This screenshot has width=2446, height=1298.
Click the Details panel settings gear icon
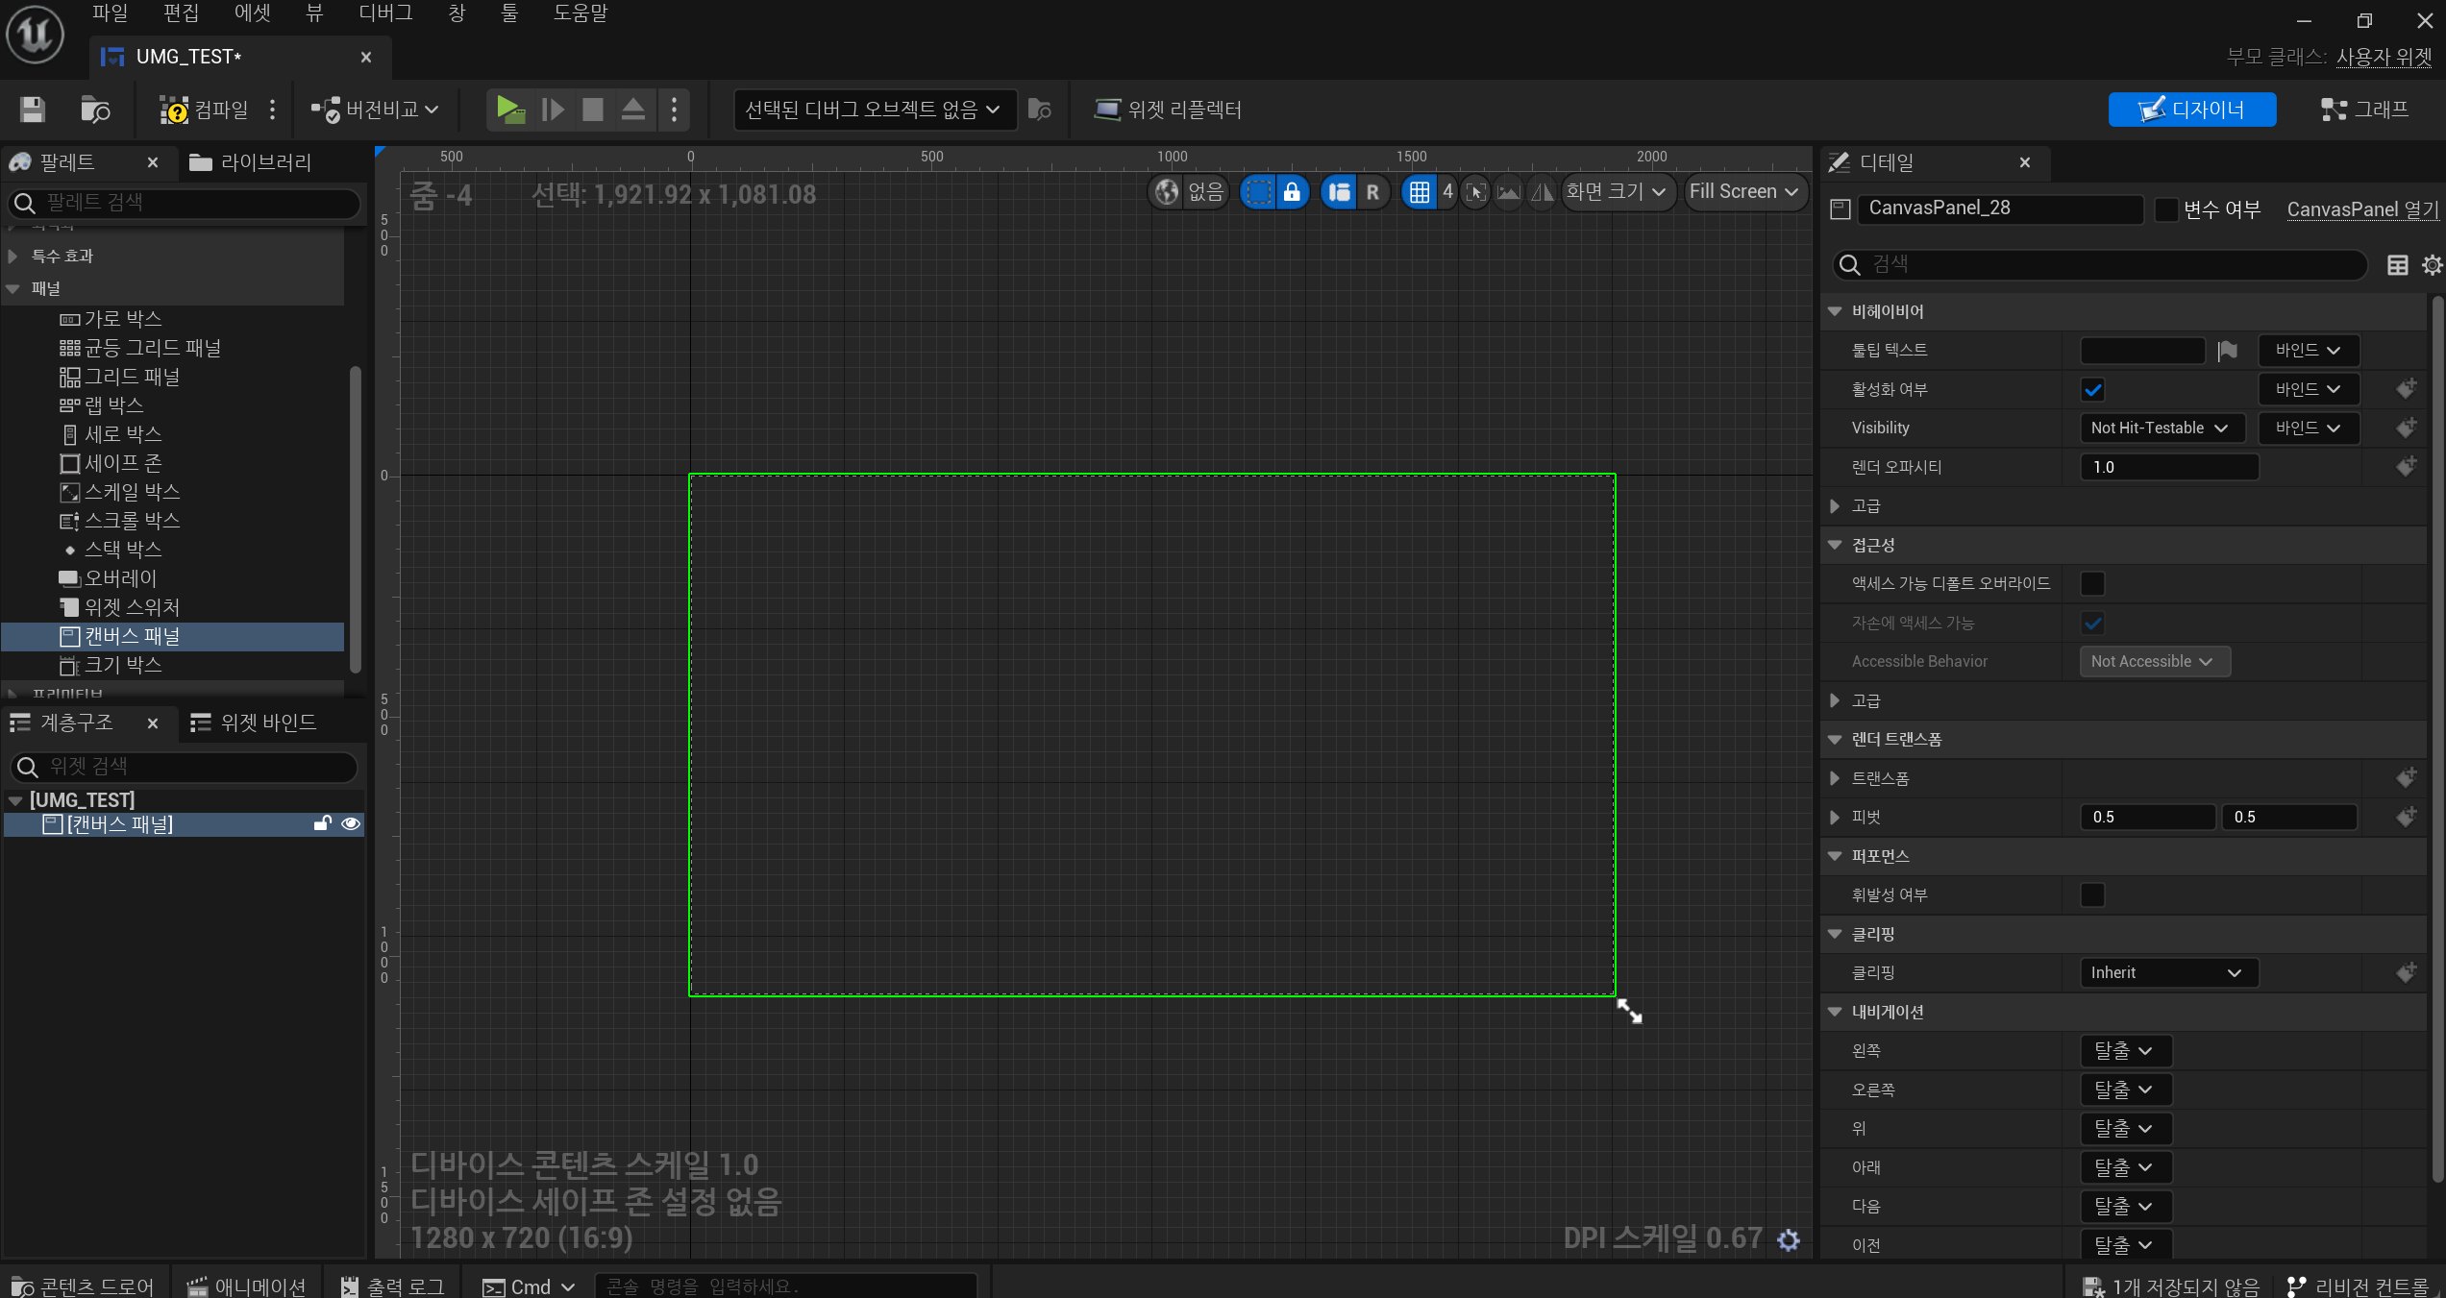pos(2431,265)
